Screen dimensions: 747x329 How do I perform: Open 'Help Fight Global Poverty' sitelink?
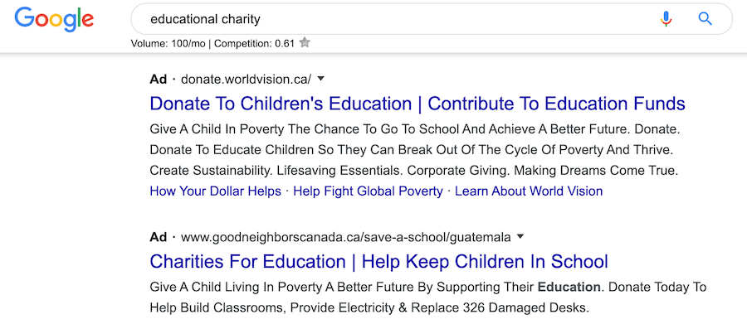click(368, 191)
